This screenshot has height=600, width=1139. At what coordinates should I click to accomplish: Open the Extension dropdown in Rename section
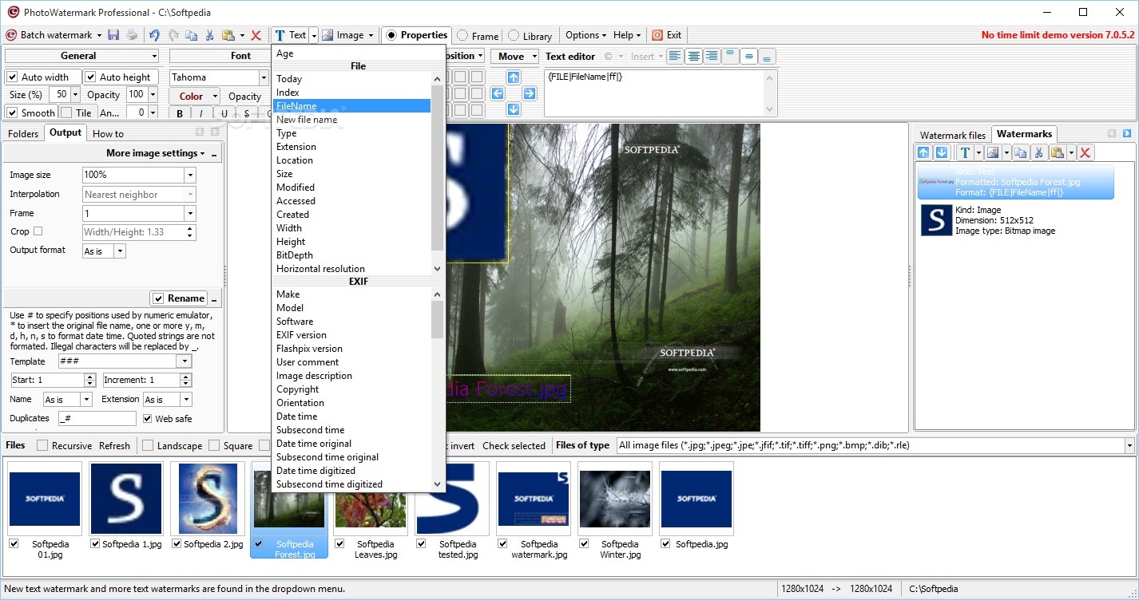(x=186, y=400)
